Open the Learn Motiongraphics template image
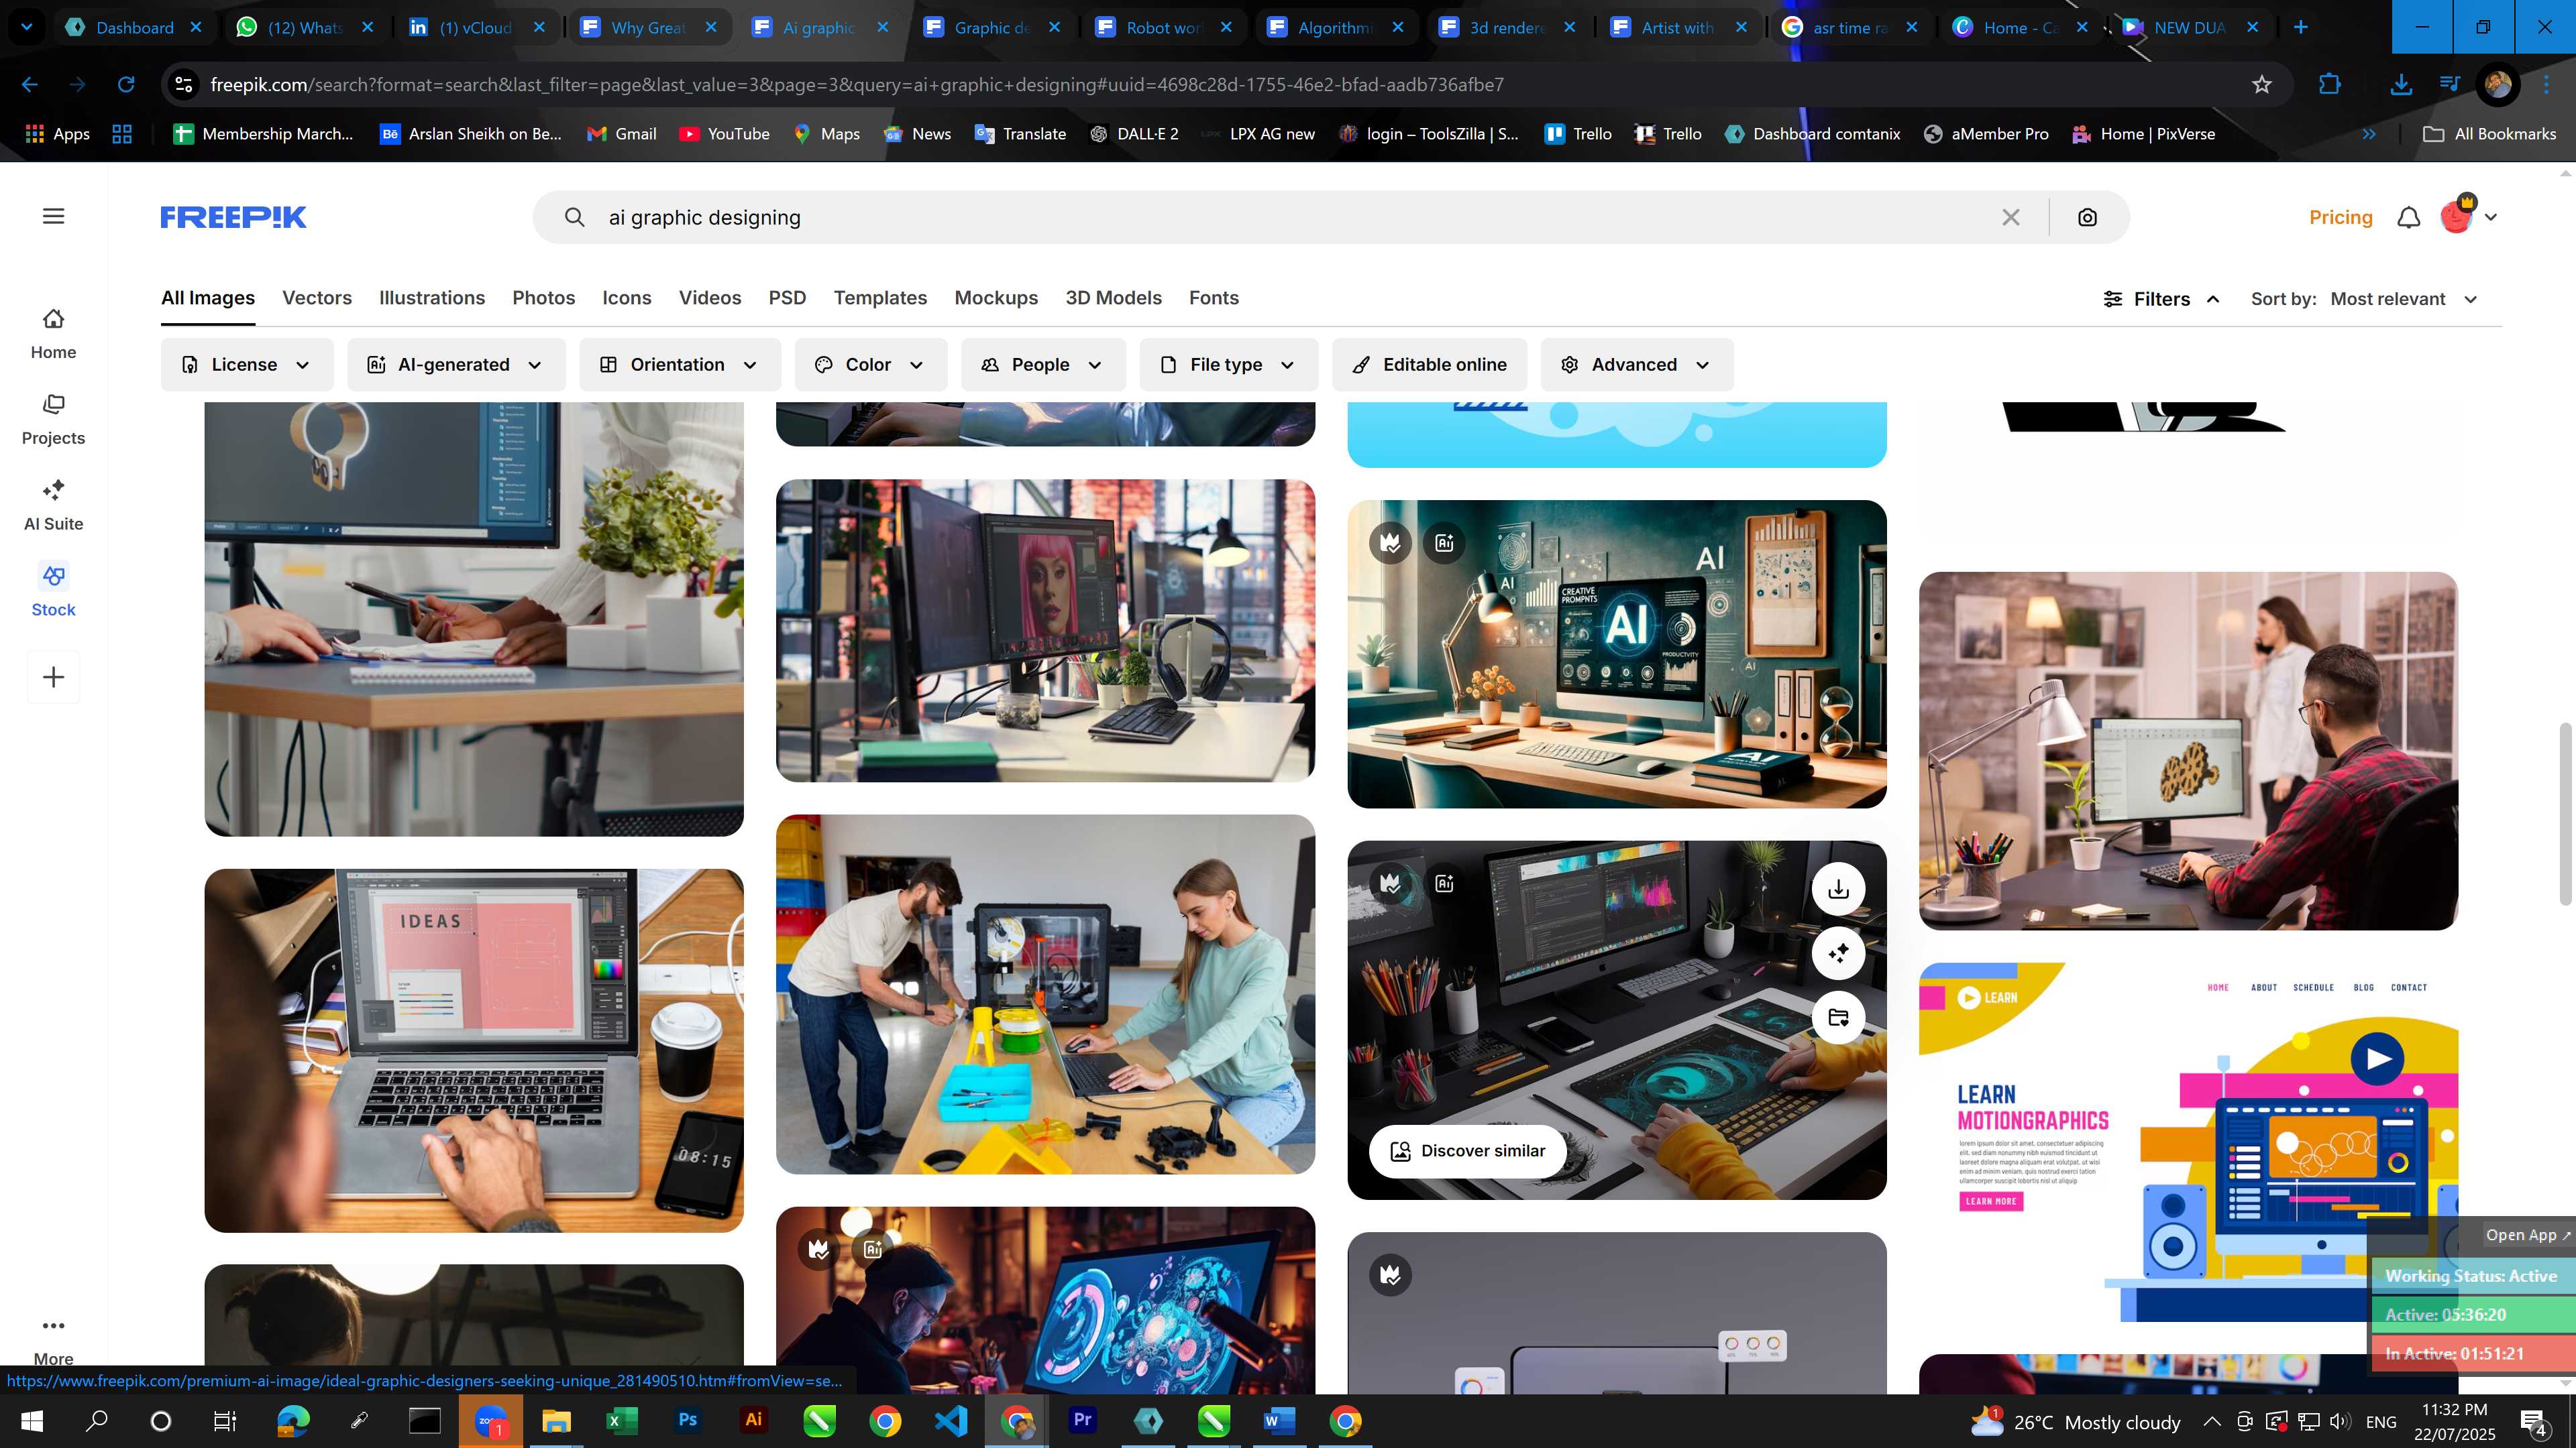 click(x=2188, y=1142)
